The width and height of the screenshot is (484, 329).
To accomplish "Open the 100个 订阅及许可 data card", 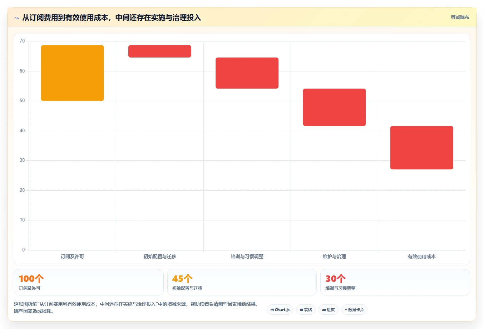I will (89, 282).
